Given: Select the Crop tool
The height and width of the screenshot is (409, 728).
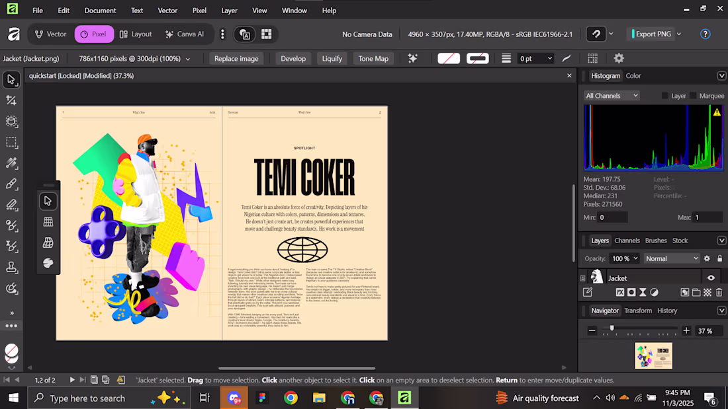Looking at the screenshot, I should tap(11, 100).
